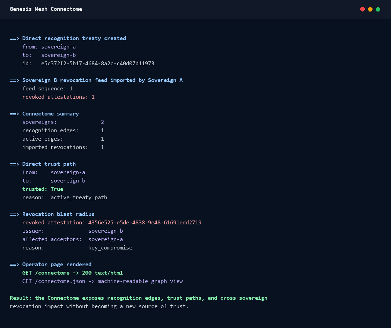The width and height of the screenshot is (391, 328).
Task: Click the 'GET /connectome.json' line
Action: point(103,281)
